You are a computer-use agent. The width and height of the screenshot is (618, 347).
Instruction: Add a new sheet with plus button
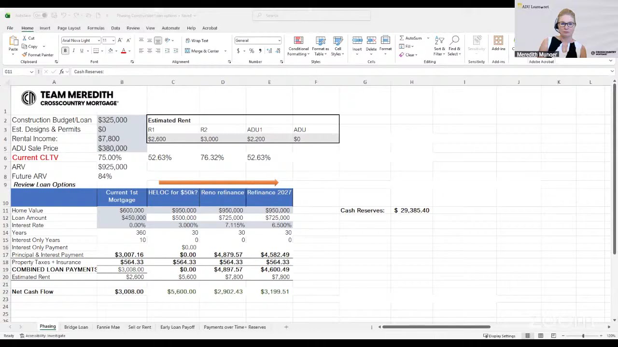(286, 327)
